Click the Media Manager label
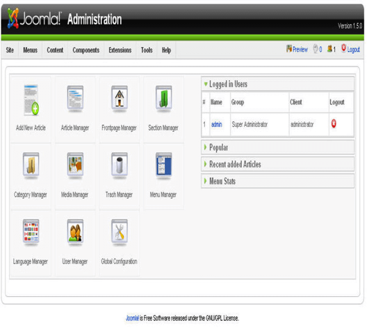367x329 pixels. coord(75,195)
